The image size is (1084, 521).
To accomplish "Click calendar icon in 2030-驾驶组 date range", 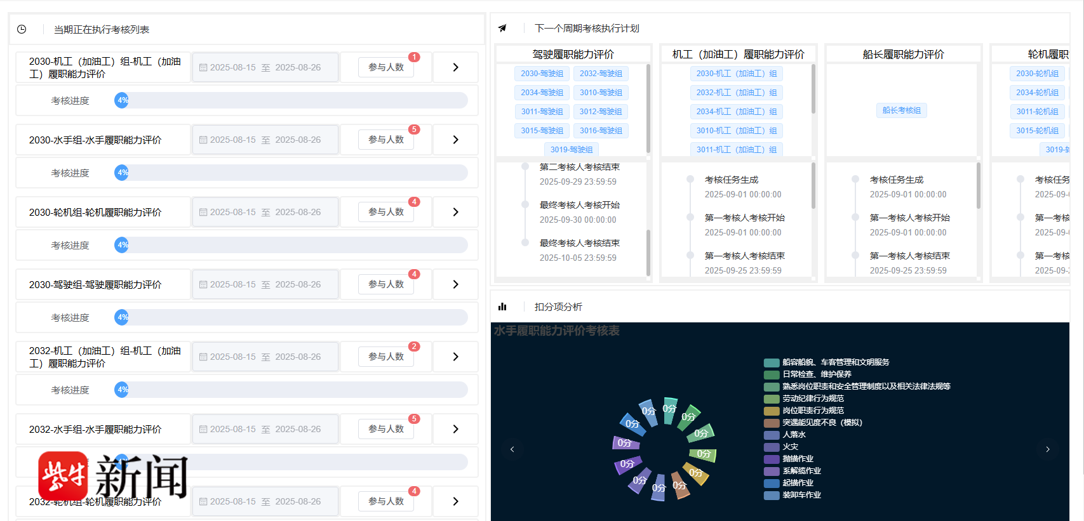I will (x=203, y=284).
